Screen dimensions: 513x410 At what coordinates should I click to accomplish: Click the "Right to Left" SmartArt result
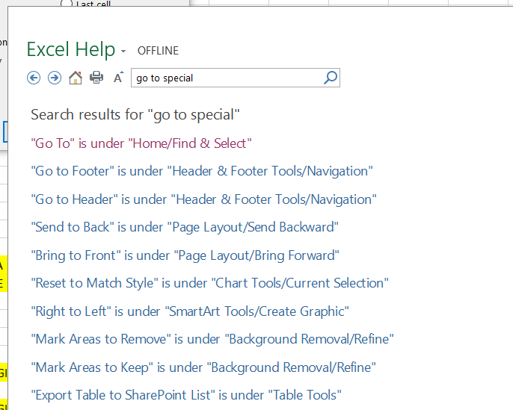pyautogui.click(x=190, y=311)
